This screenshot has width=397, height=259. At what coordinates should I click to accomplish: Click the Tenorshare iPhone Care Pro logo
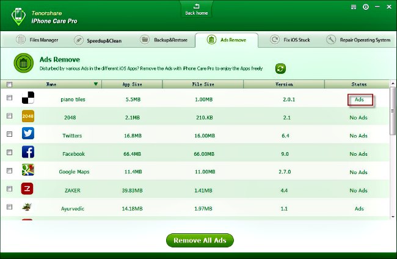tap(18, 16)
